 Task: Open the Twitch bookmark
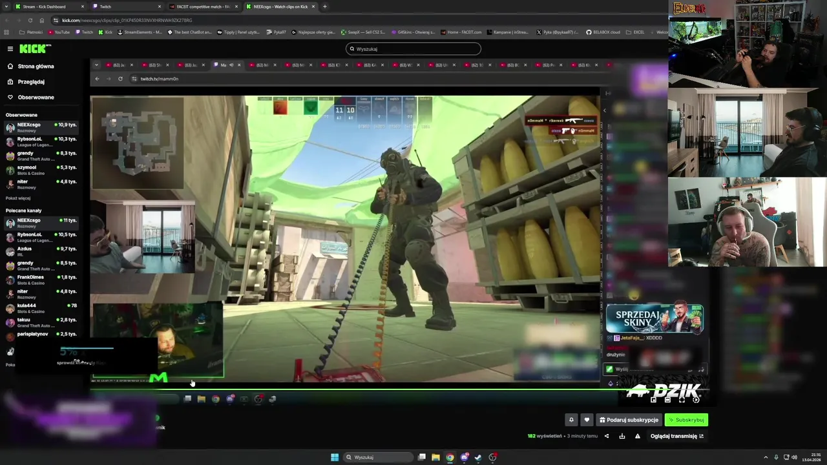pos(84,32)
